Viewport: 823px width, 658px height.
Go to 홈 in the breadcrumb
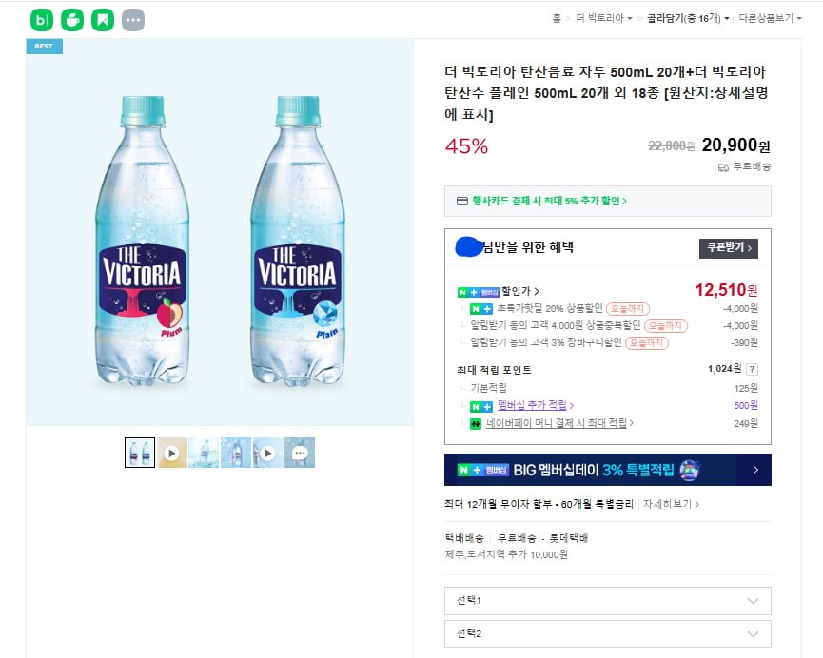557,18
